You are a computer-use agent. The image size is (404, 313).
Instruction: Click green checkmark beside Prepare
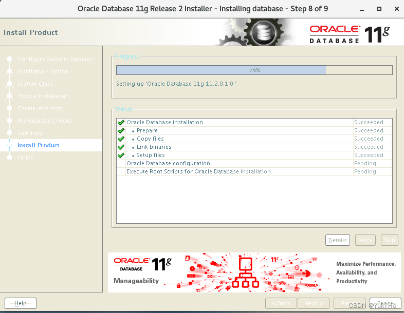pos(121,131)
